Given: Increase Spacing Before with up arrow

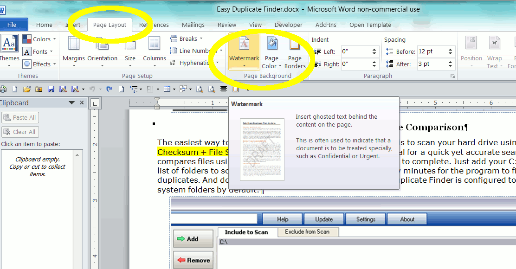Looking at the screenshot, I should pos(450,49).
